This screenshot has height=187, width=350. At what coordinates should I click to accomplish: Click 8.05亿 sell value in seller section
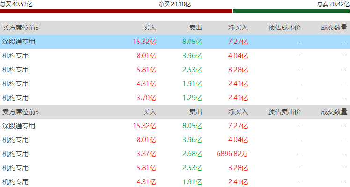click(x=192, y=126)
